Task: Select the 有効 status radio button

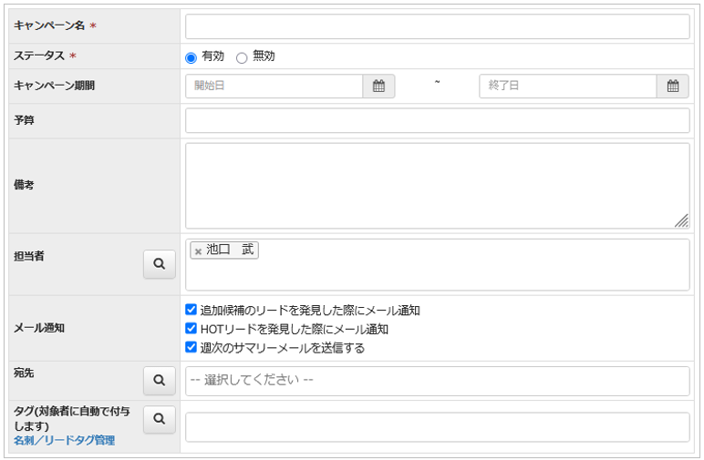Action: 192,57
